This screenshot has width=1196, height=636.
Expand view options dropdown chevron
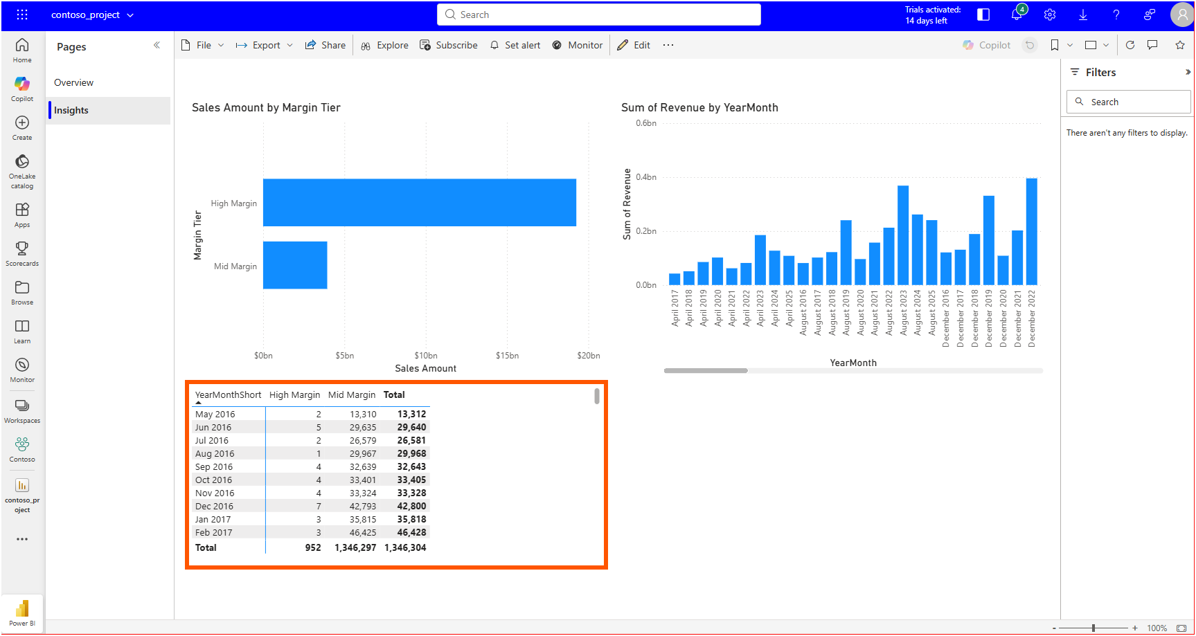click(1106, 45)
